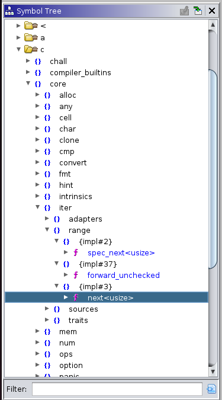
Task: Click the namespace icon beside mem
Action: point(47,331)
